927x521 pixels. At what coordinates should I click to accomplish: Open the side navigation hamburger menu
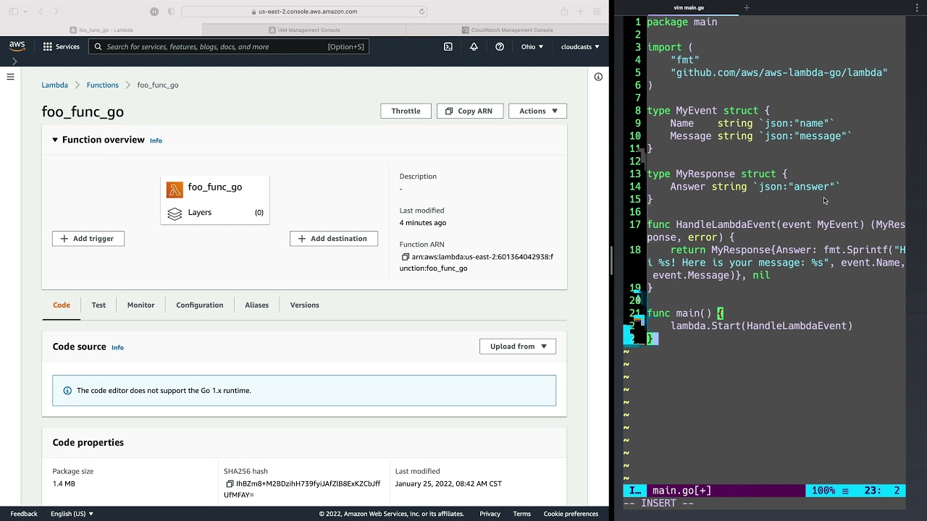pos(10,77)
